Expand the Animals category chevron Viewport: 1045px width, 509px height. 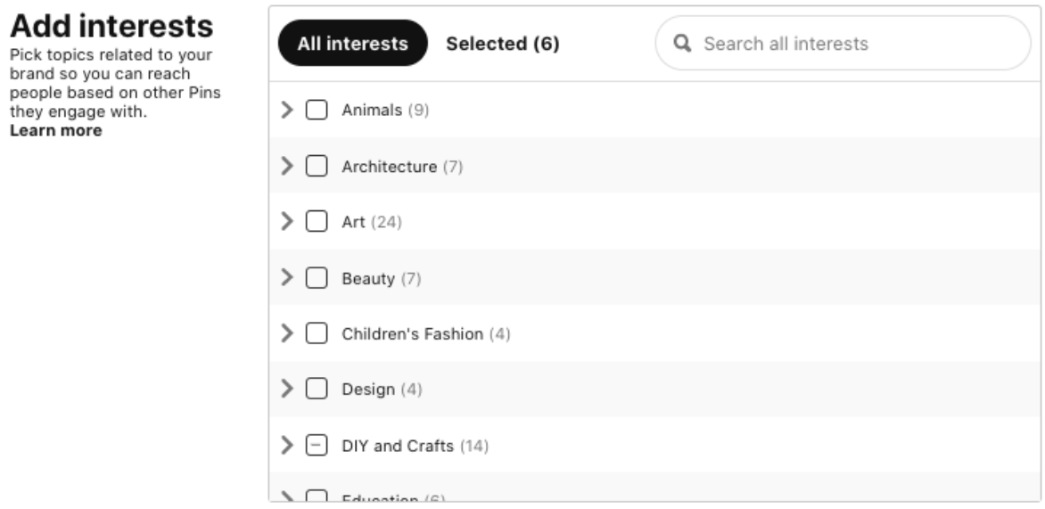click(x=286, y=111)
